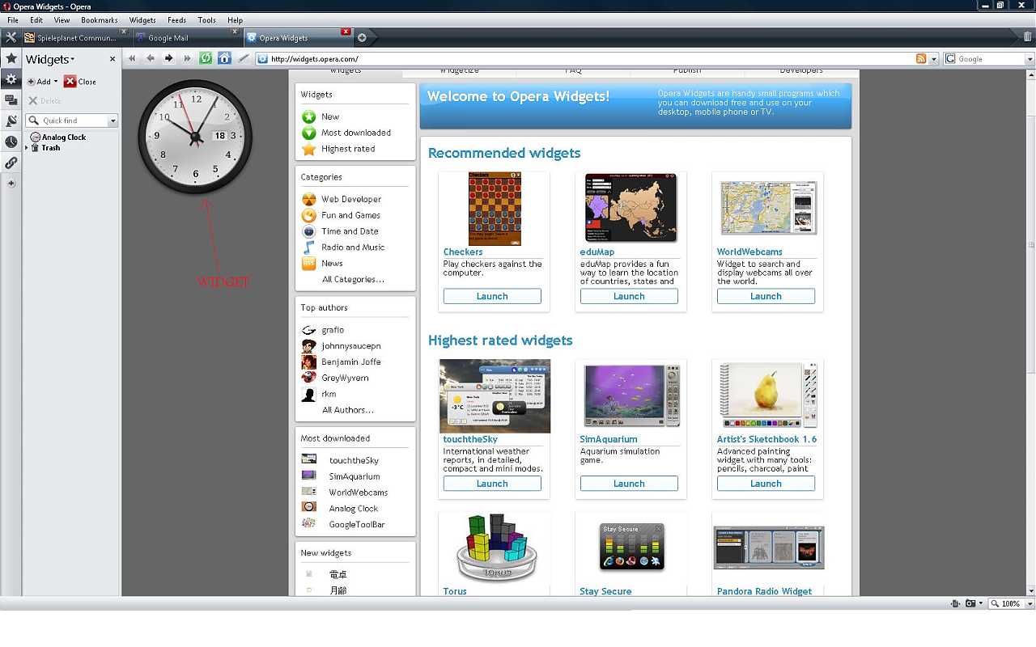Reload the page with the green button
This screenshot has width=1036, height=647.
pos(206,58)
